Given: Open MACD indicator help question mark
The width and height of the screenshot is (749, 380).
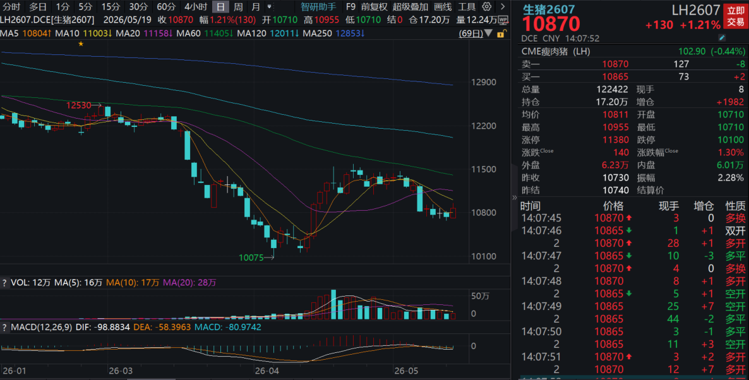Looking at the screenshot, I should point(4,328).
